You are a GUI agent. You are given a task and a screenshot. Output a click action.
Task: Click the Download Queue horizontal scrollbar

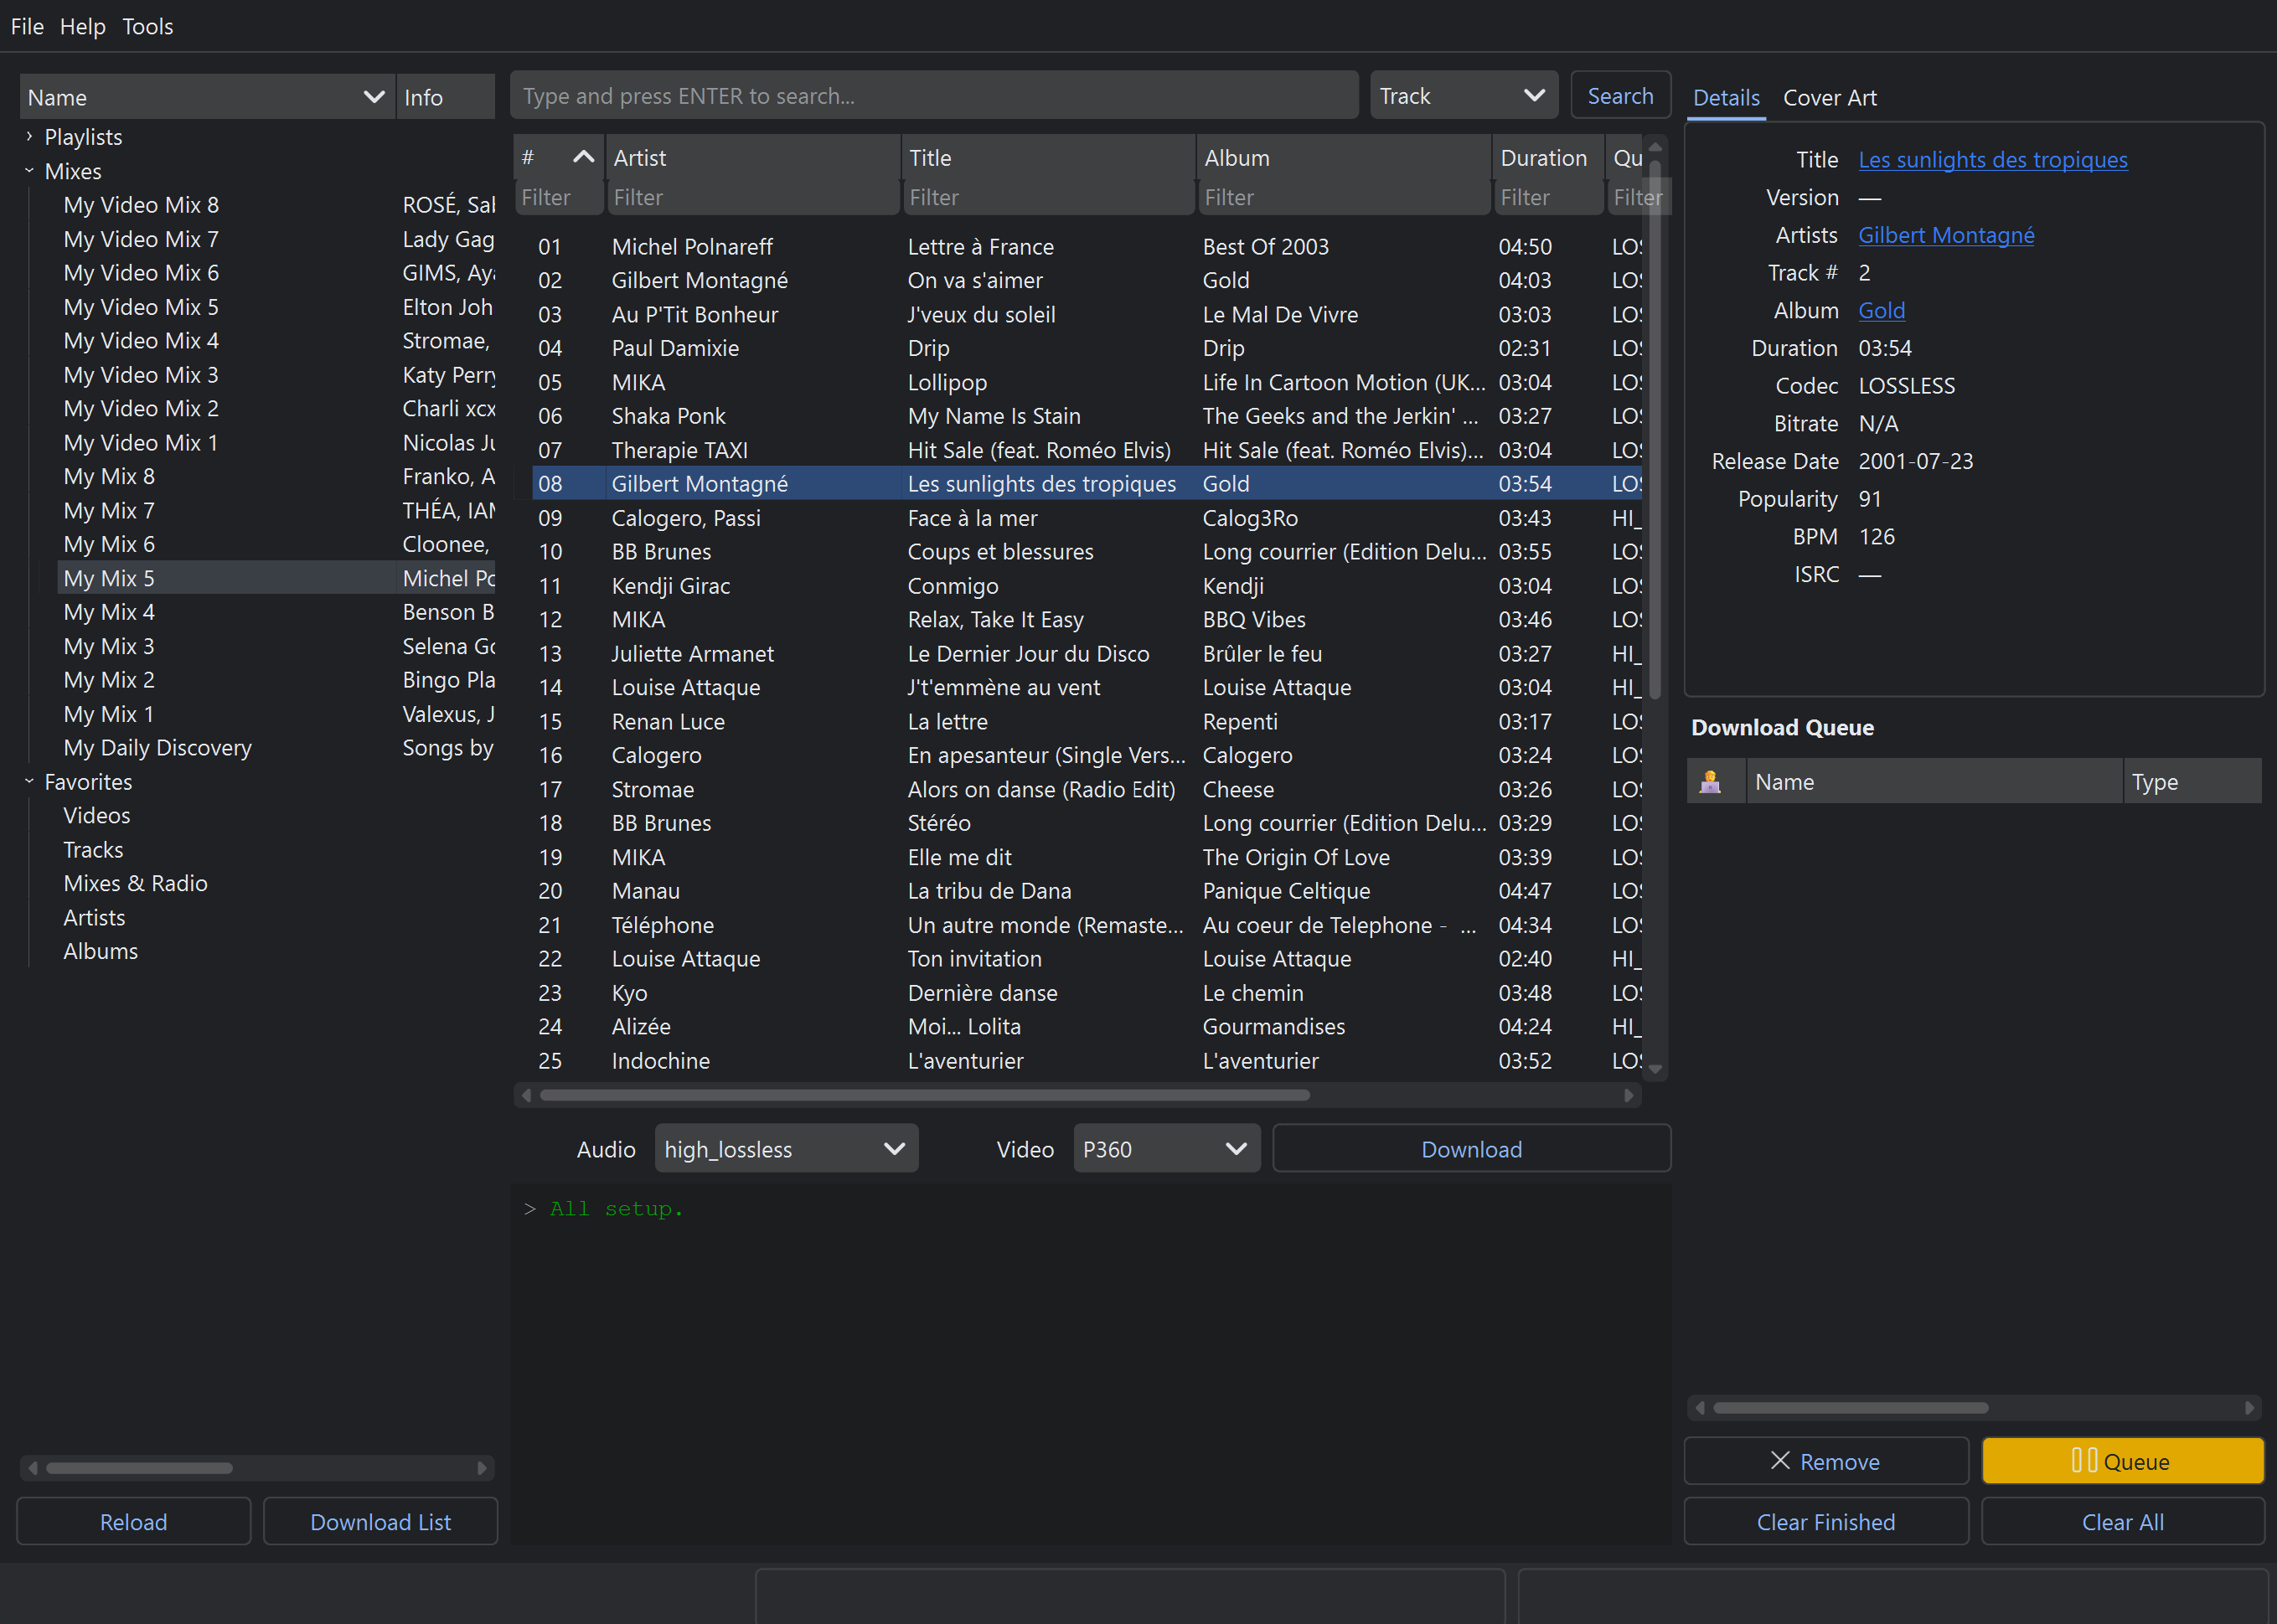pyautogui.click(x=1850, y=1407)
